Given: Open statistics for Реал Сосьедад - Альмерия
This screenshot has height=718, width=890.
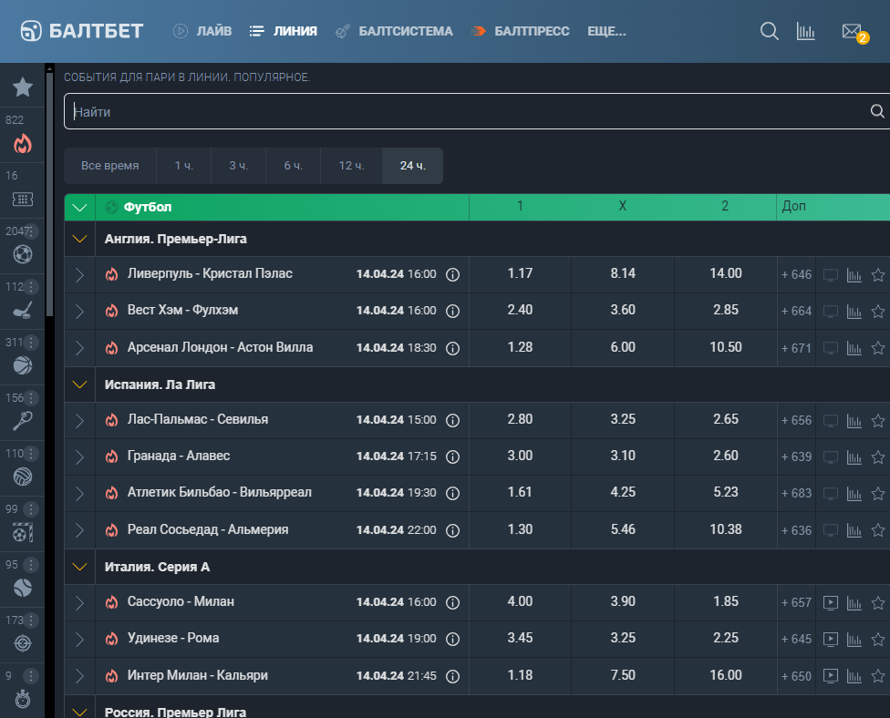Looking at the screenshot, I should [x=854, y=530].
